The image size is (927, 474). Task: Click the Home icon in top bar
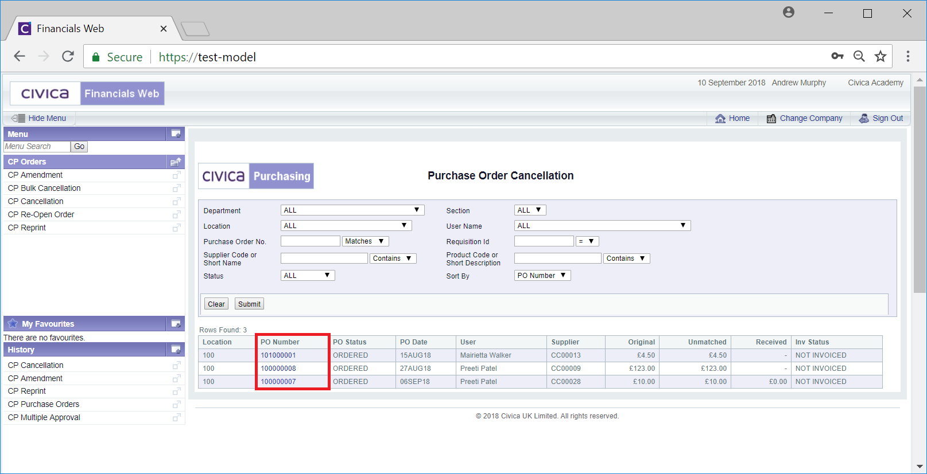pos(720,118)
